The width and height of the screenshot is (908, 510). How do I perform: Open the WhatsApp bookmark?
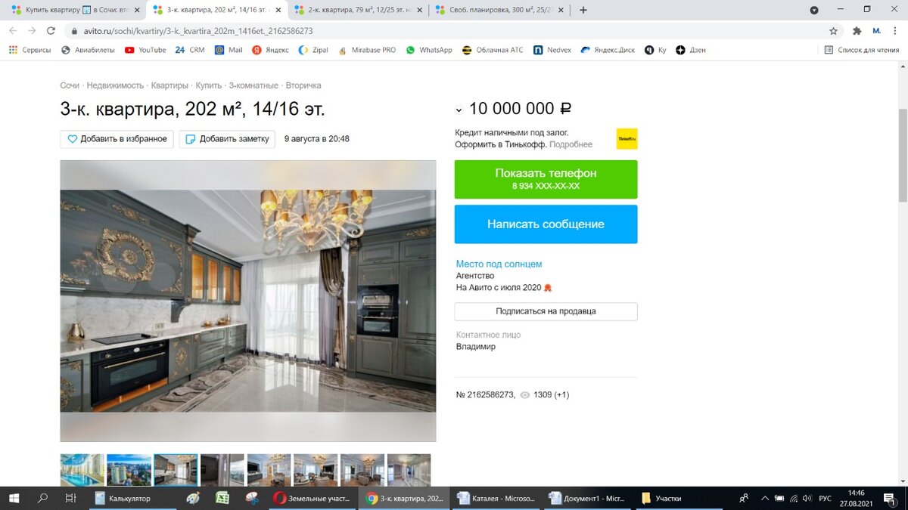pos(429,50)
